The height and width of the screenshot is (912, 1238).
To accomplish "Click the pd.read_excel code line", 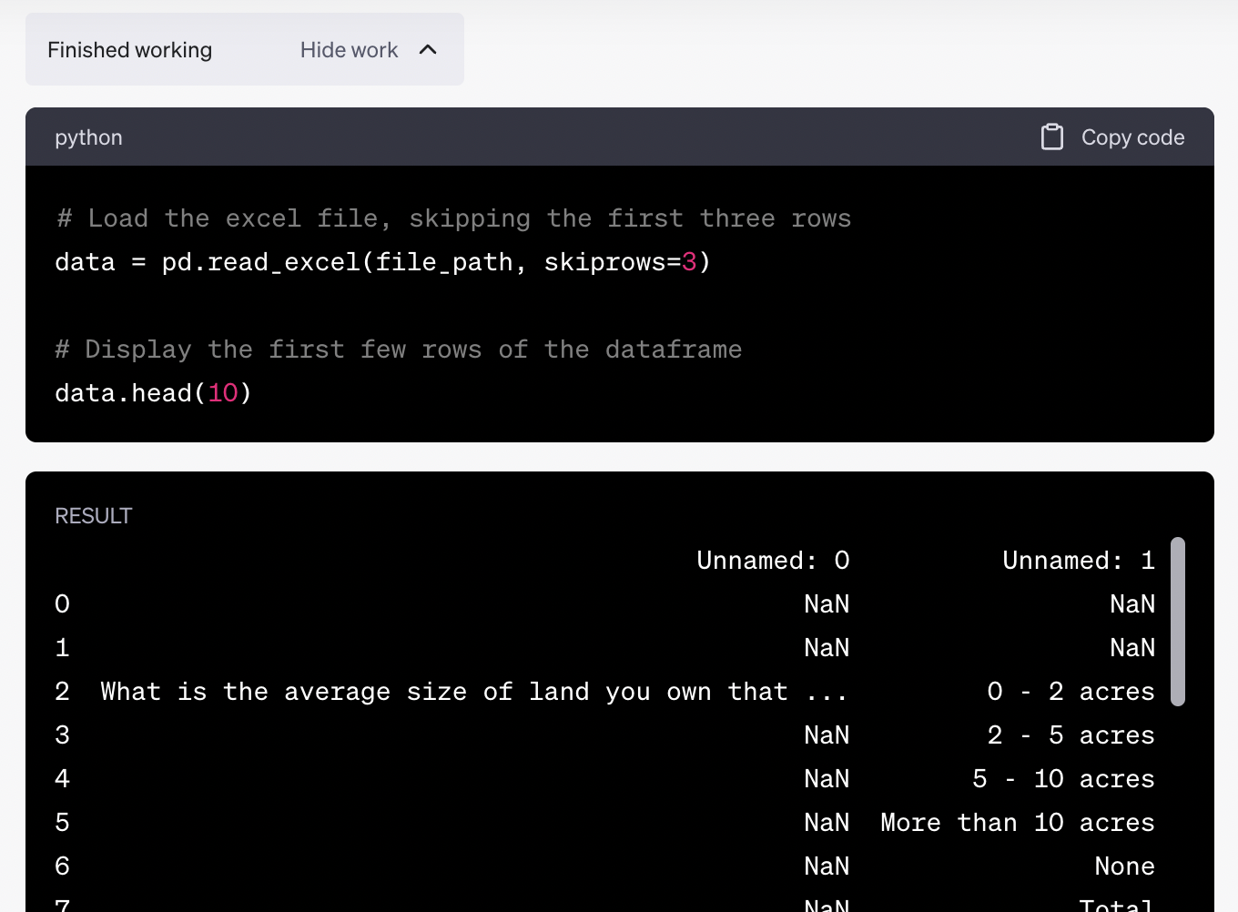I will pos(382,262).
